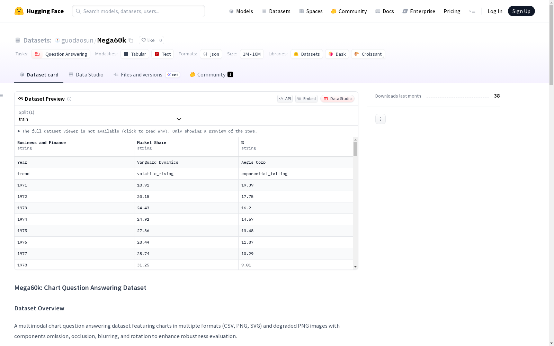Open Spaces in the top navigation
The width and height of the screenshot is (554, 346).
coord(311,11)
